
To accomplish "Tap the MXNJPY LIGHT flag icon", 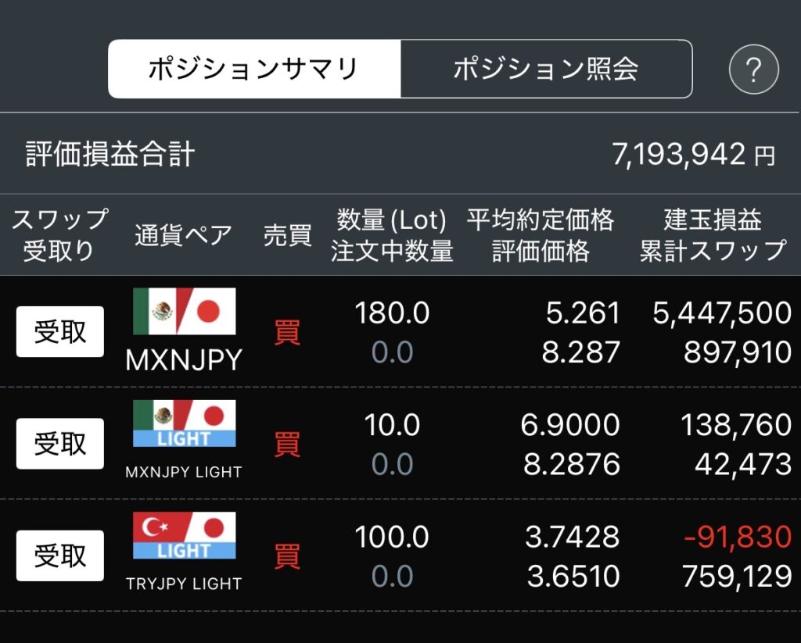I will [x=184, y=423].
